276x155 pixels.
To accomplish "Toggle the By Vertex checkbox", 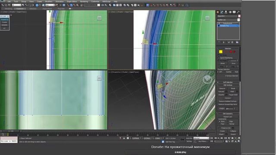I will 219,55.
